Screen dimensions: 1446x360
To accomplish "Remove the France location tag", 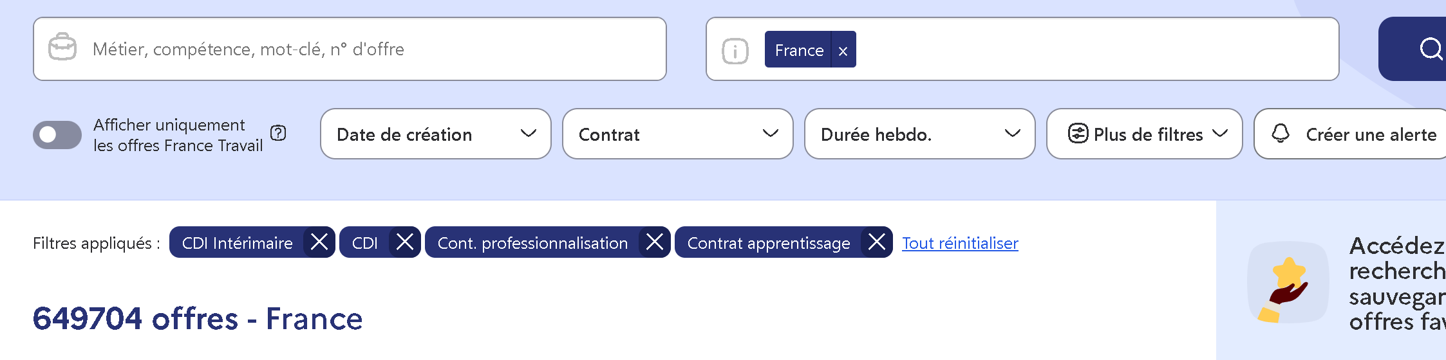I will coord(843,50).
